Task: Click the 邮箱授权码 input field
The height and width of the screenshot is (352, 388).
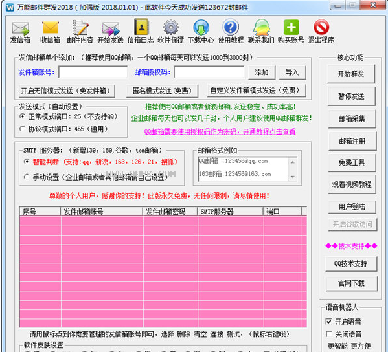Action: click(209, 72)
